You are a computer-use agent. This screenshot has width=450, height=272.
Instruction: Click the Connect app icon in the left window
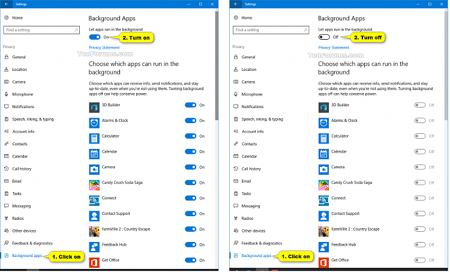point(94,201)
